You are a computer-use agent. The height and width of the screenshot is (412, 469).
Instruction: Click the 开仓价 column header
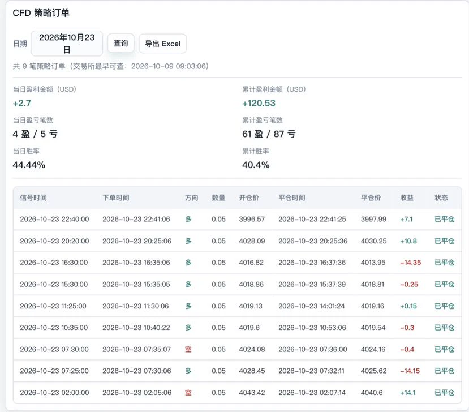pyautogui.click(x=249, y=198)
